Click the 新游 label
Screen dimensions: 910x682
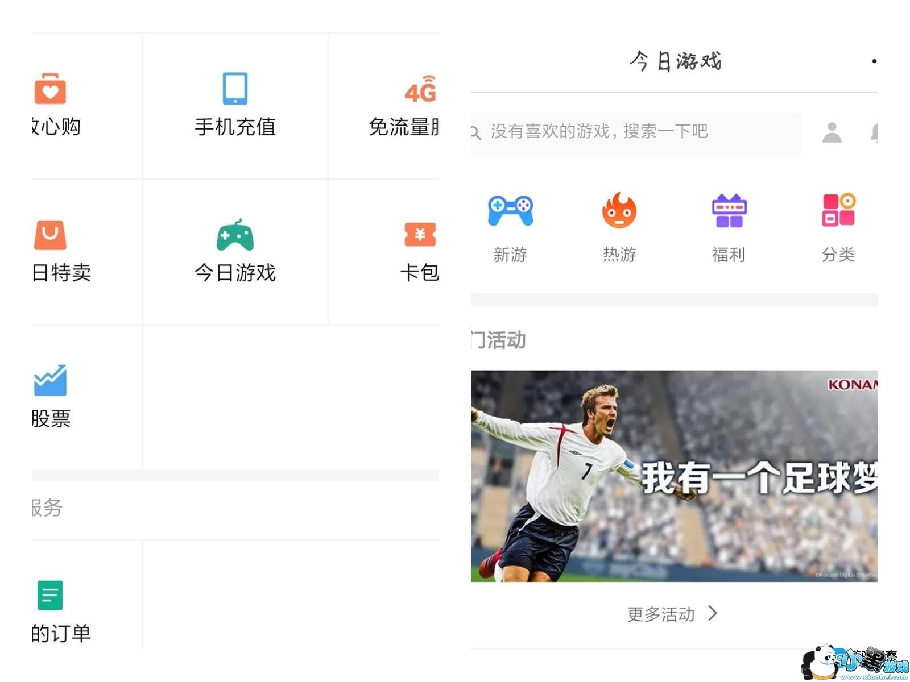click(510, 255)
